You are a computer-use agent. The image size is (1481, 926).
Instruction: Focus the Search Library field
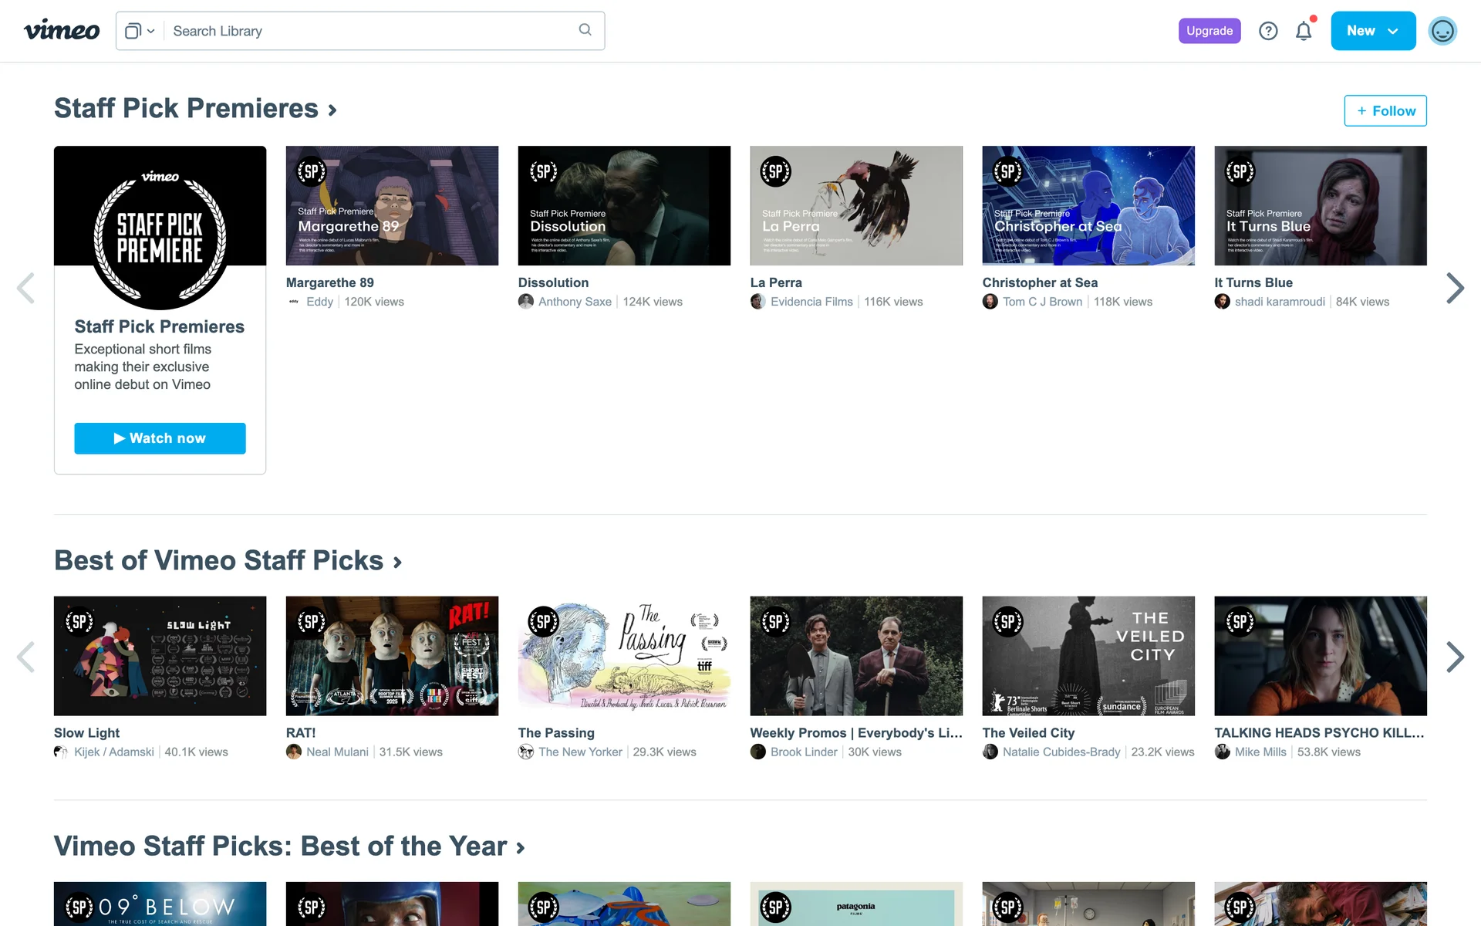point(370,31)
